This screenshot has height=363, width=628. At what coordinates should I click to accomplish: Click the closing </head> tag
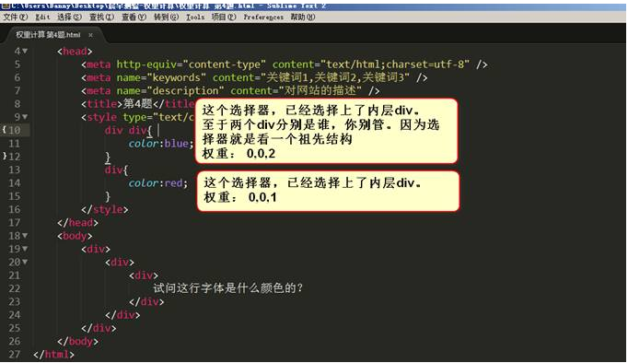pyautogui.click(x=77, y=222)
